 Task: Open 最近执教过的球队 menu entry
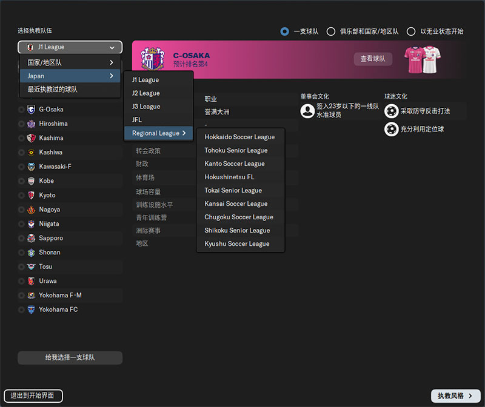(70, 89)
